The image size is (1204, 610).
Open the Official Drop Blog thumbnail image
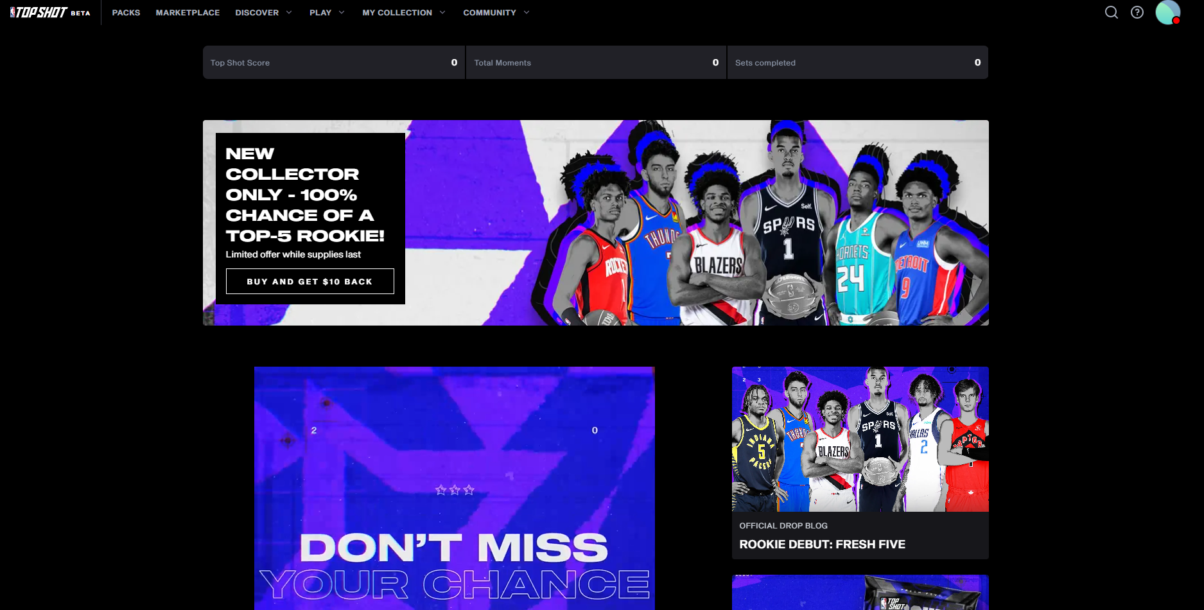pyautogui.click(x=860, y=439)
